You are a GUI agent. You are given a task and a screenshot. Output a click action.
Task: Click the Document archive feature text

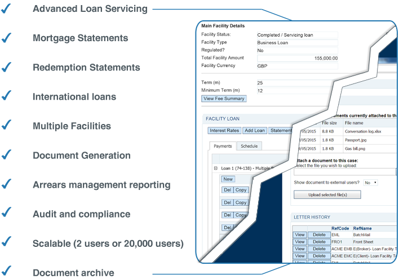pyautogui.click(x=73, y=273)
